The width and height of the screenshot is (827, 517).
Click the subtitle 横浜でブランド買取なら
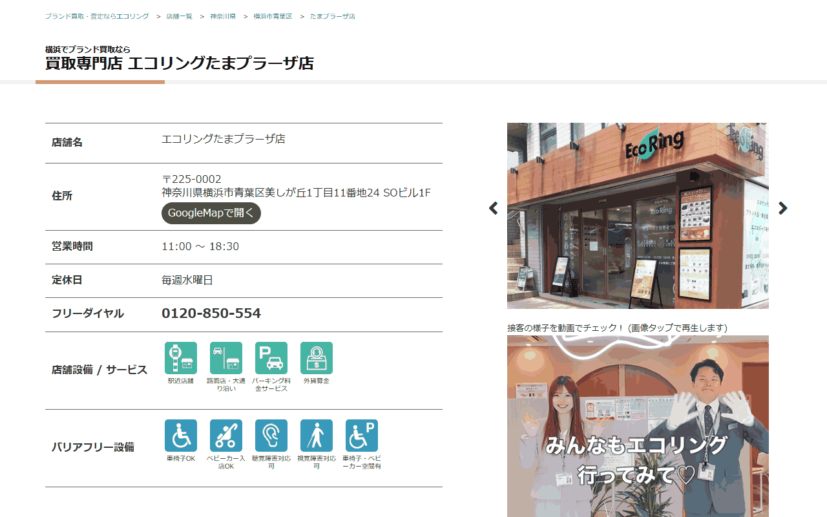(x=88, y=49)
